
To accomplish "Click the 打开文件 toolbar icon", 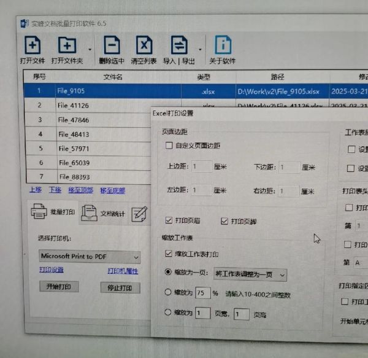I will (x=33, y=47).
